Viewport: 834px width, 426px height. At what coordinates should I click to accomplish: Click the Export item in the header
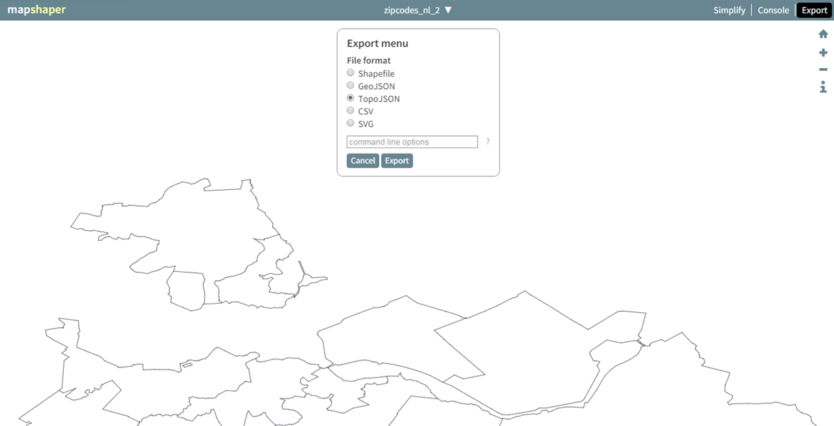coord(814,10)
